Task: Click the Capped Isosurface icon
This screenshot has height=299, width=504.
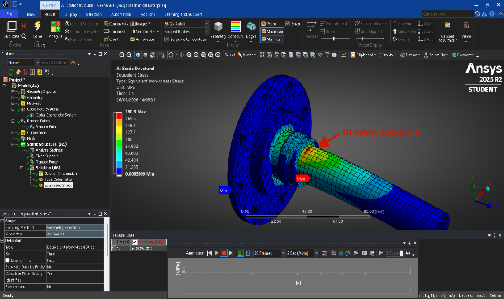Action: [x=448, y=26]
